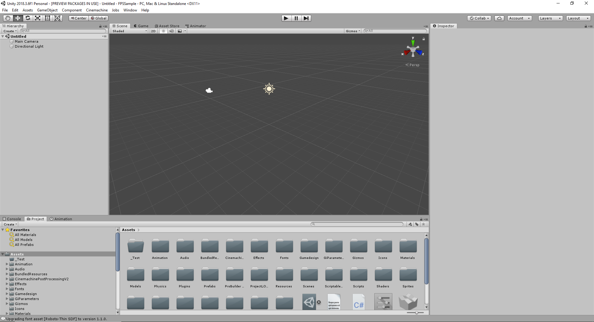
Task: Select the Move tool
Action: point(18,18)
